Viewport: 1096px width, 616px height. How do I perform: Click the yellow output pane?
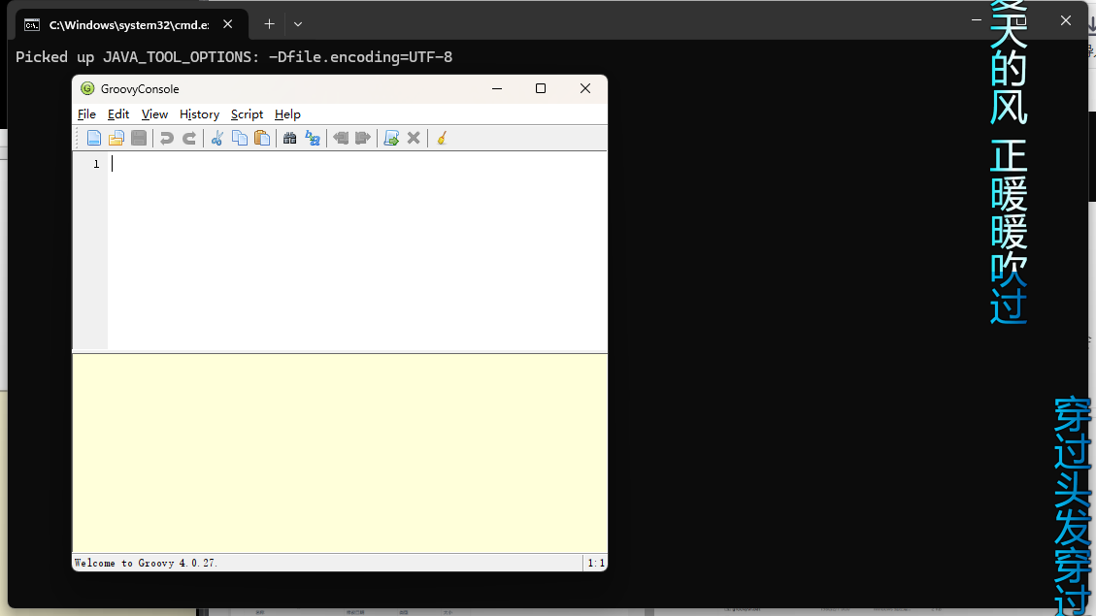pos(340,453)
